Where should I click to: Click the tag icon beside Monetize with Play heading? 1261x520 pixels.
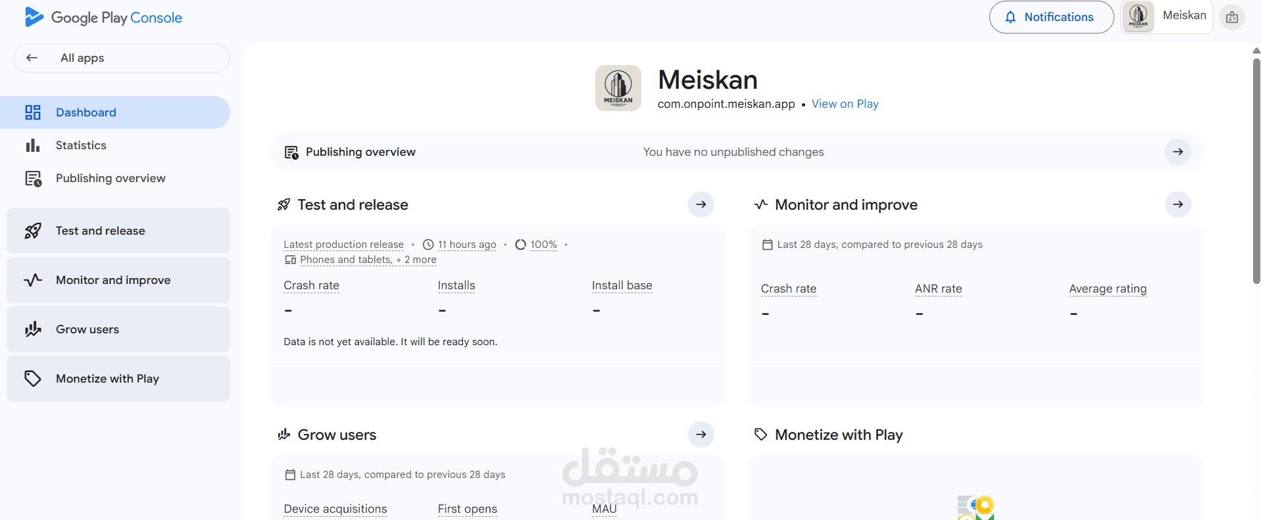(x=761, y=435)
